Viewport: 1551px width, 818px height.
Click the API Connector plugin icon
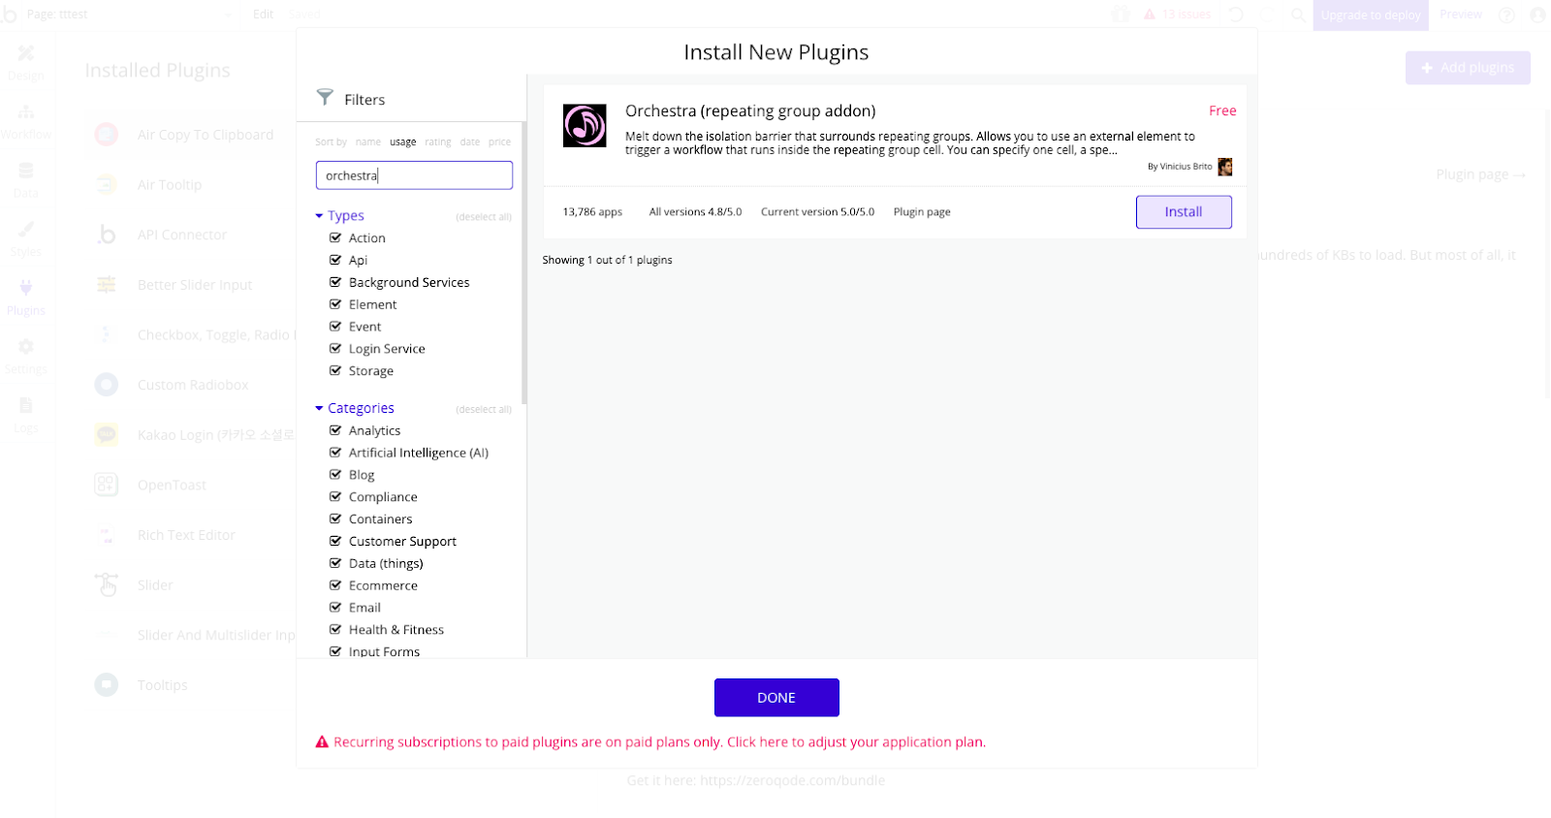coord(107,235)
